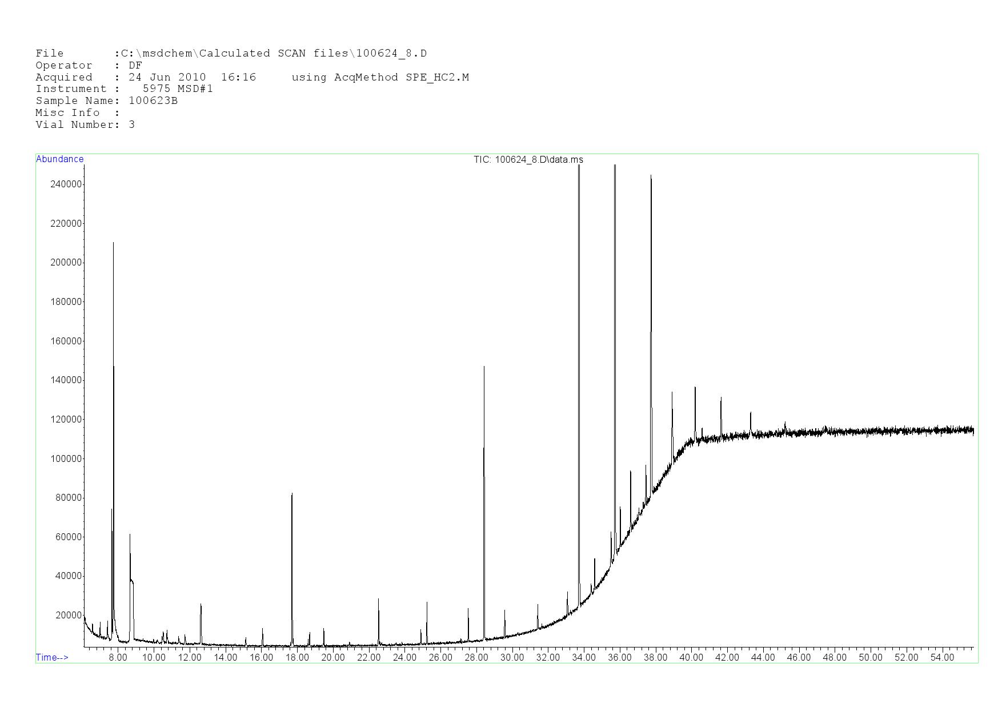Click the Acquired date 24 Jun 2010 line

pos(146,77)
